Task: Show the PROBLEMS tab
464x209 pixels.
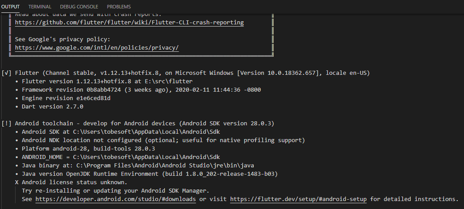Action: click(119, 7)
